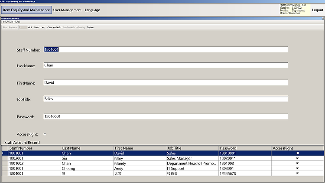Click into the LastName text field
Viewport: 325px width, 183px height.
point(166,65)
